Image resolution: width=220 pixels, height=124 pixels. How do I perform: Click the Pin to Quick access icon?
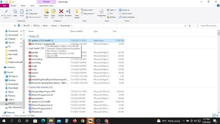(6, 11)
